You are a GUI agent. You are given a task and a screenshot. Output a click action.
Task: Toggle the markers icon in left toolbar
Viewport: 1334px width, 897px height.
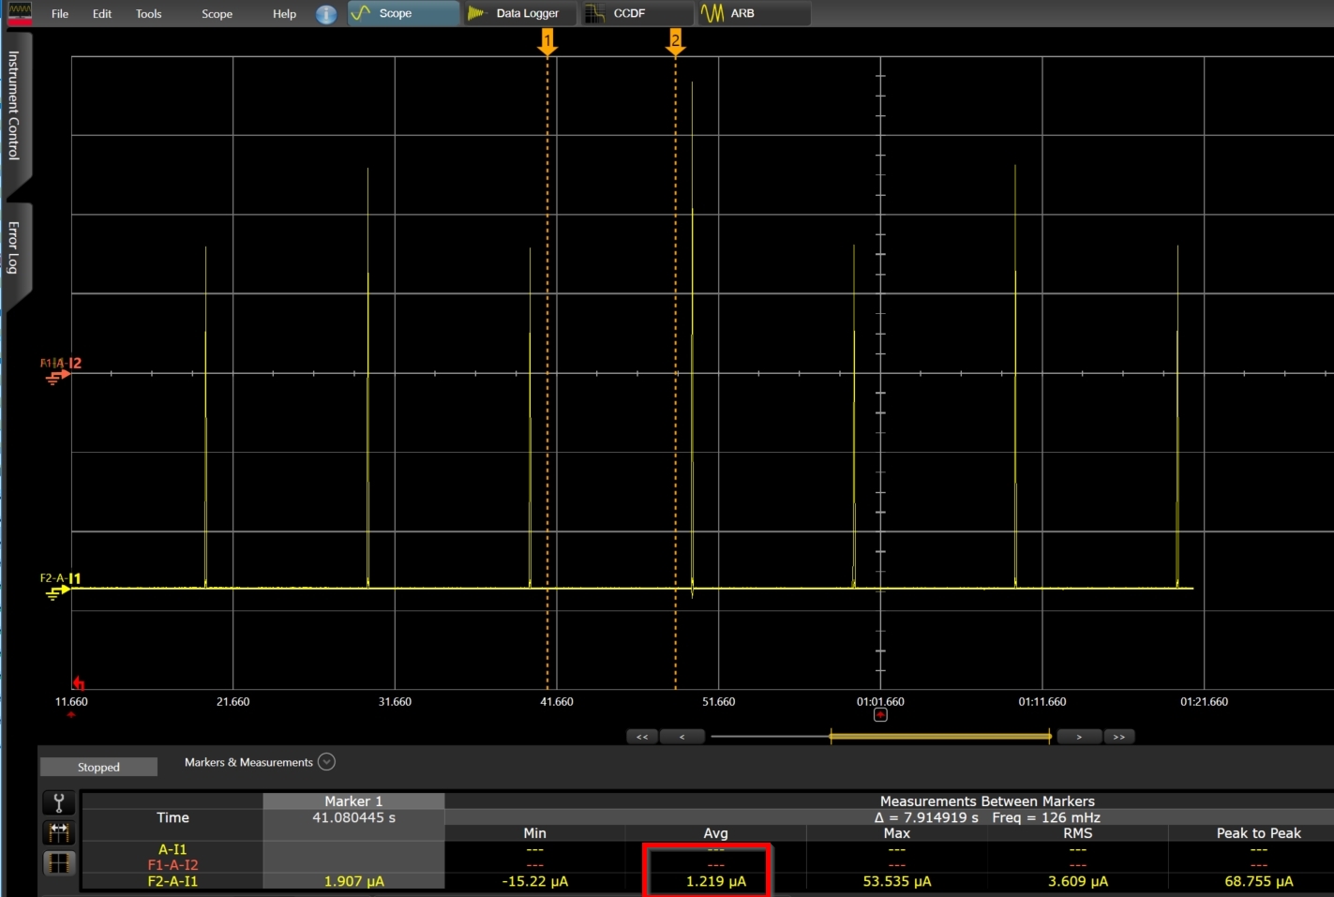pos(59,832)
